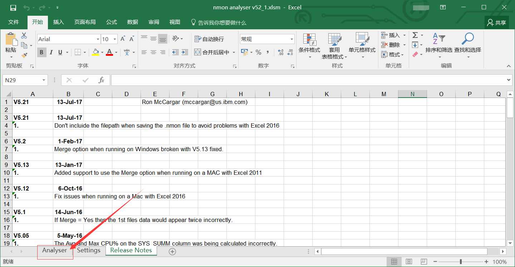Open 单元格样式 cell styles menu
This screenshot has height=267, width=515.
click(362, 46)
